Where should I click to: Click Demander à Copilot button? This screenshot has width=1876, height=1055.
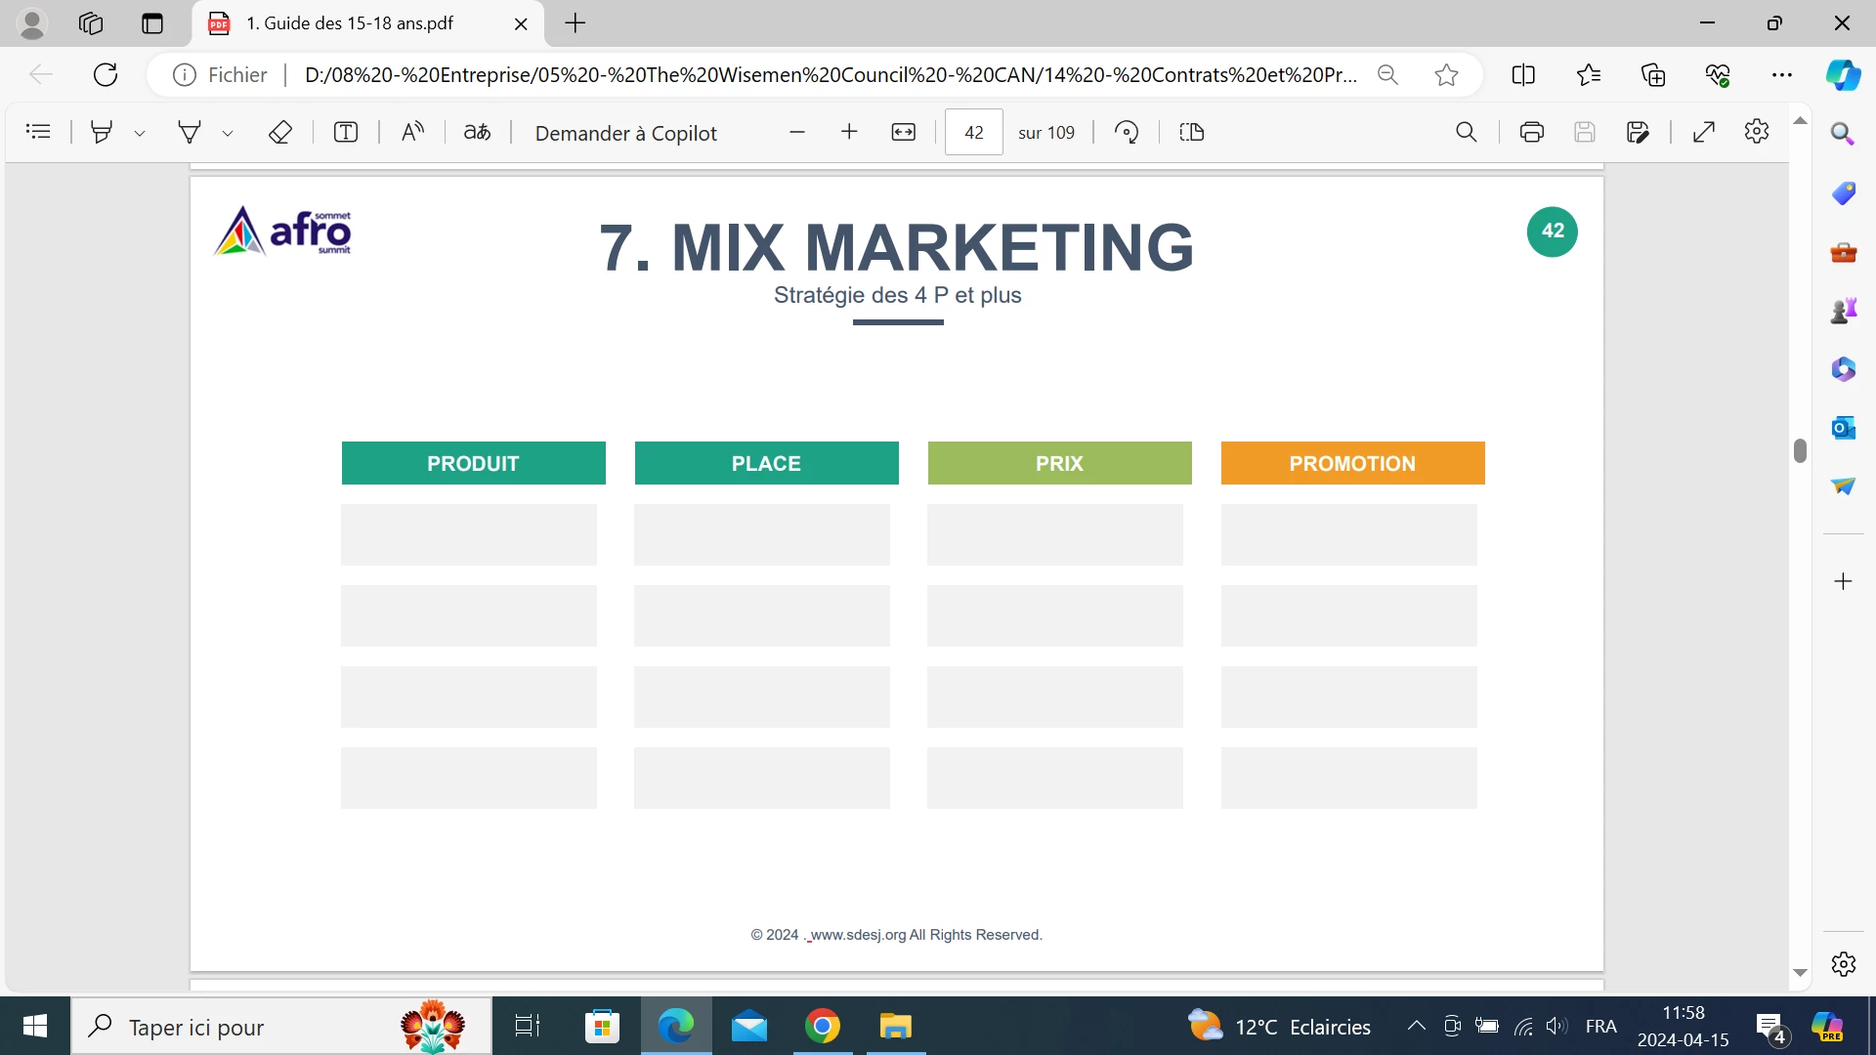coord(625,133)
